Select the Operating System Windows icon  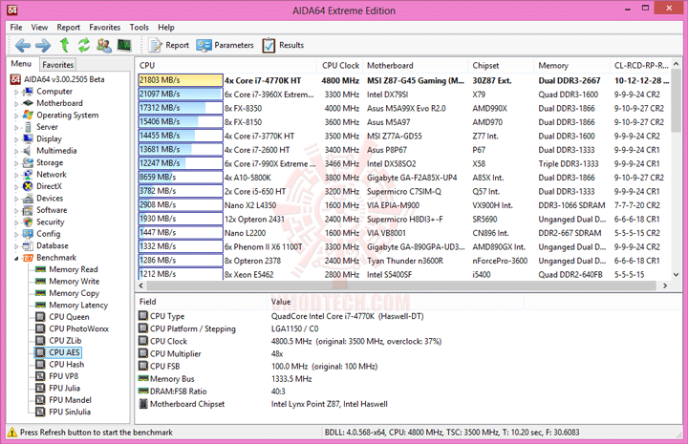[28, 115]
